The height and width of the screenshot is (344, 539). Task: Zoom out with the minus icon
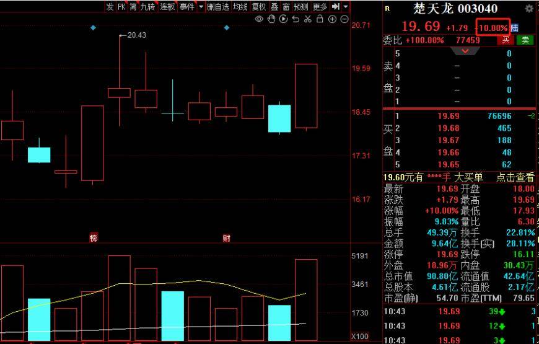pos(344,19)
